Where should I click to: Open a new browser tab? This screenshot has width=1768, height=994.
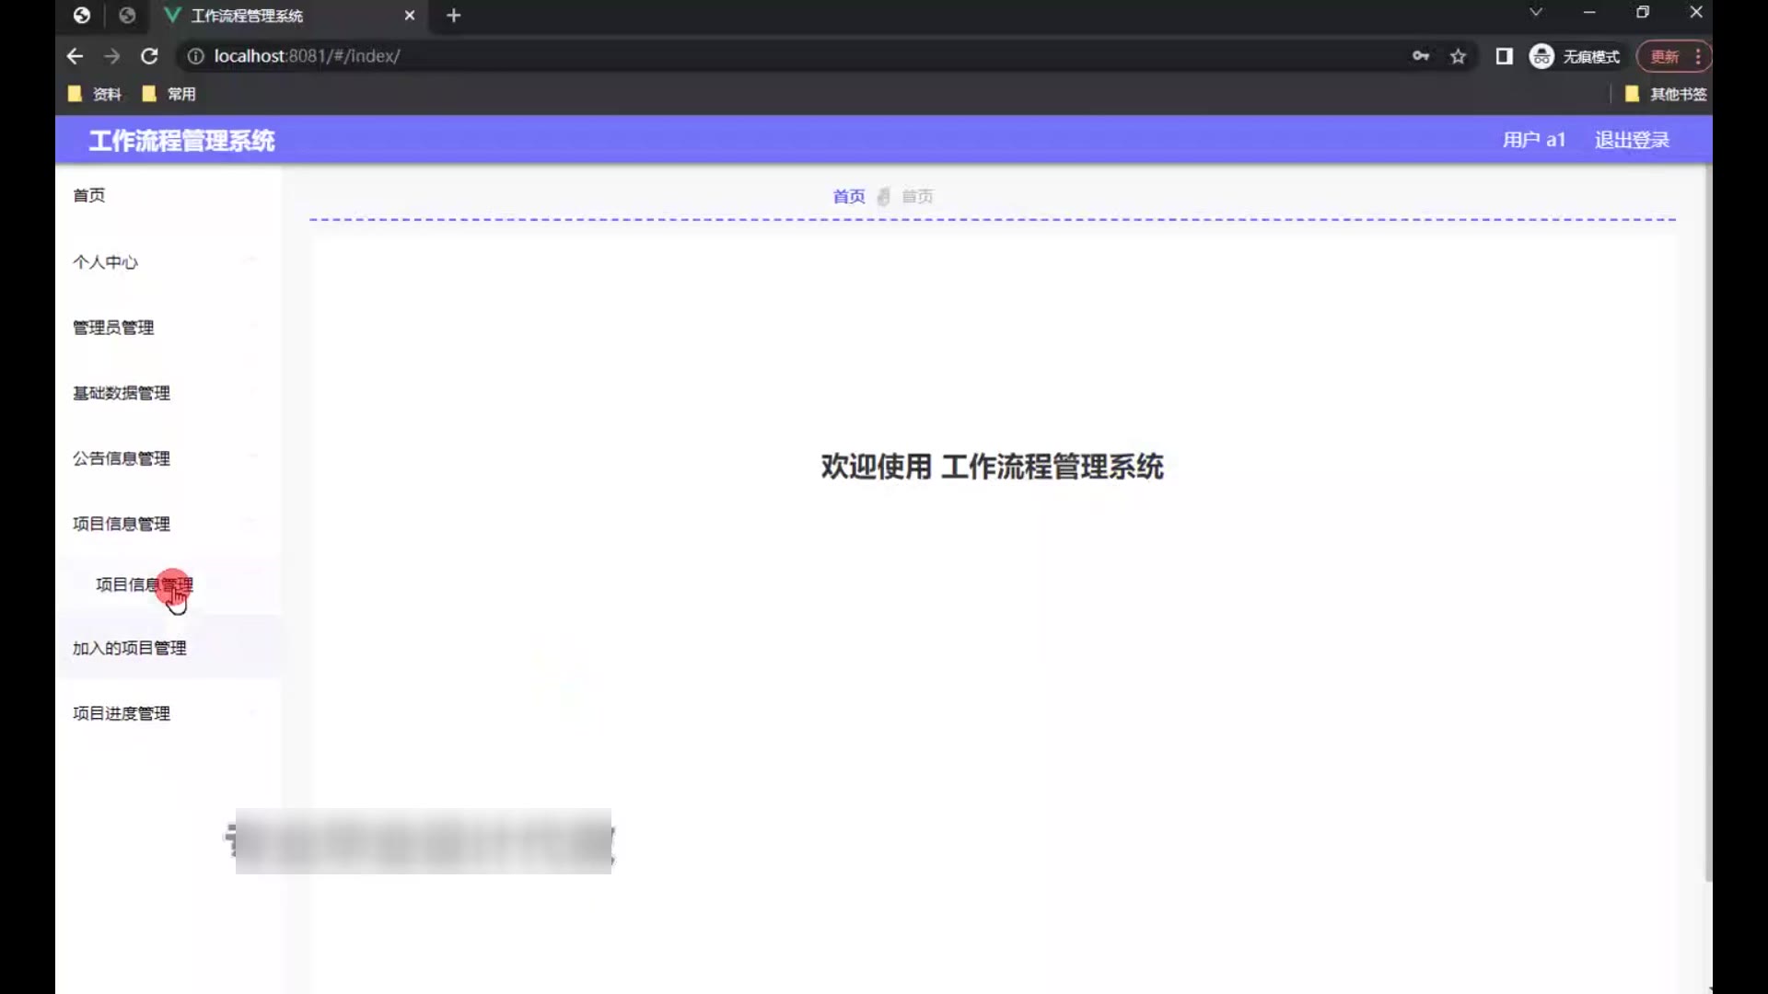pyautogui.click(x=453, y=16)
